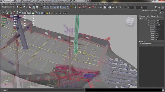Select the Translate X channel value
165x92 pixels.
(160, 21)
